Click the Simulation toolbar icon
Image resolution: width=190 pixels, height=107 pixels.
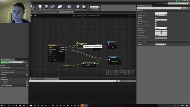(78, 7)
